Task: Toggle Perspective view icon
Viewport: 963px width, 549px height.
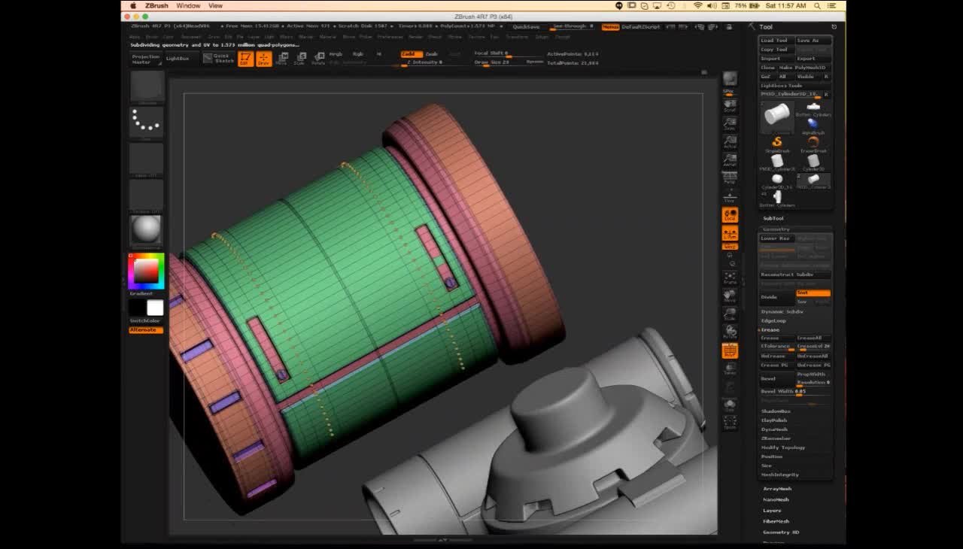Action: coord(730,177)
